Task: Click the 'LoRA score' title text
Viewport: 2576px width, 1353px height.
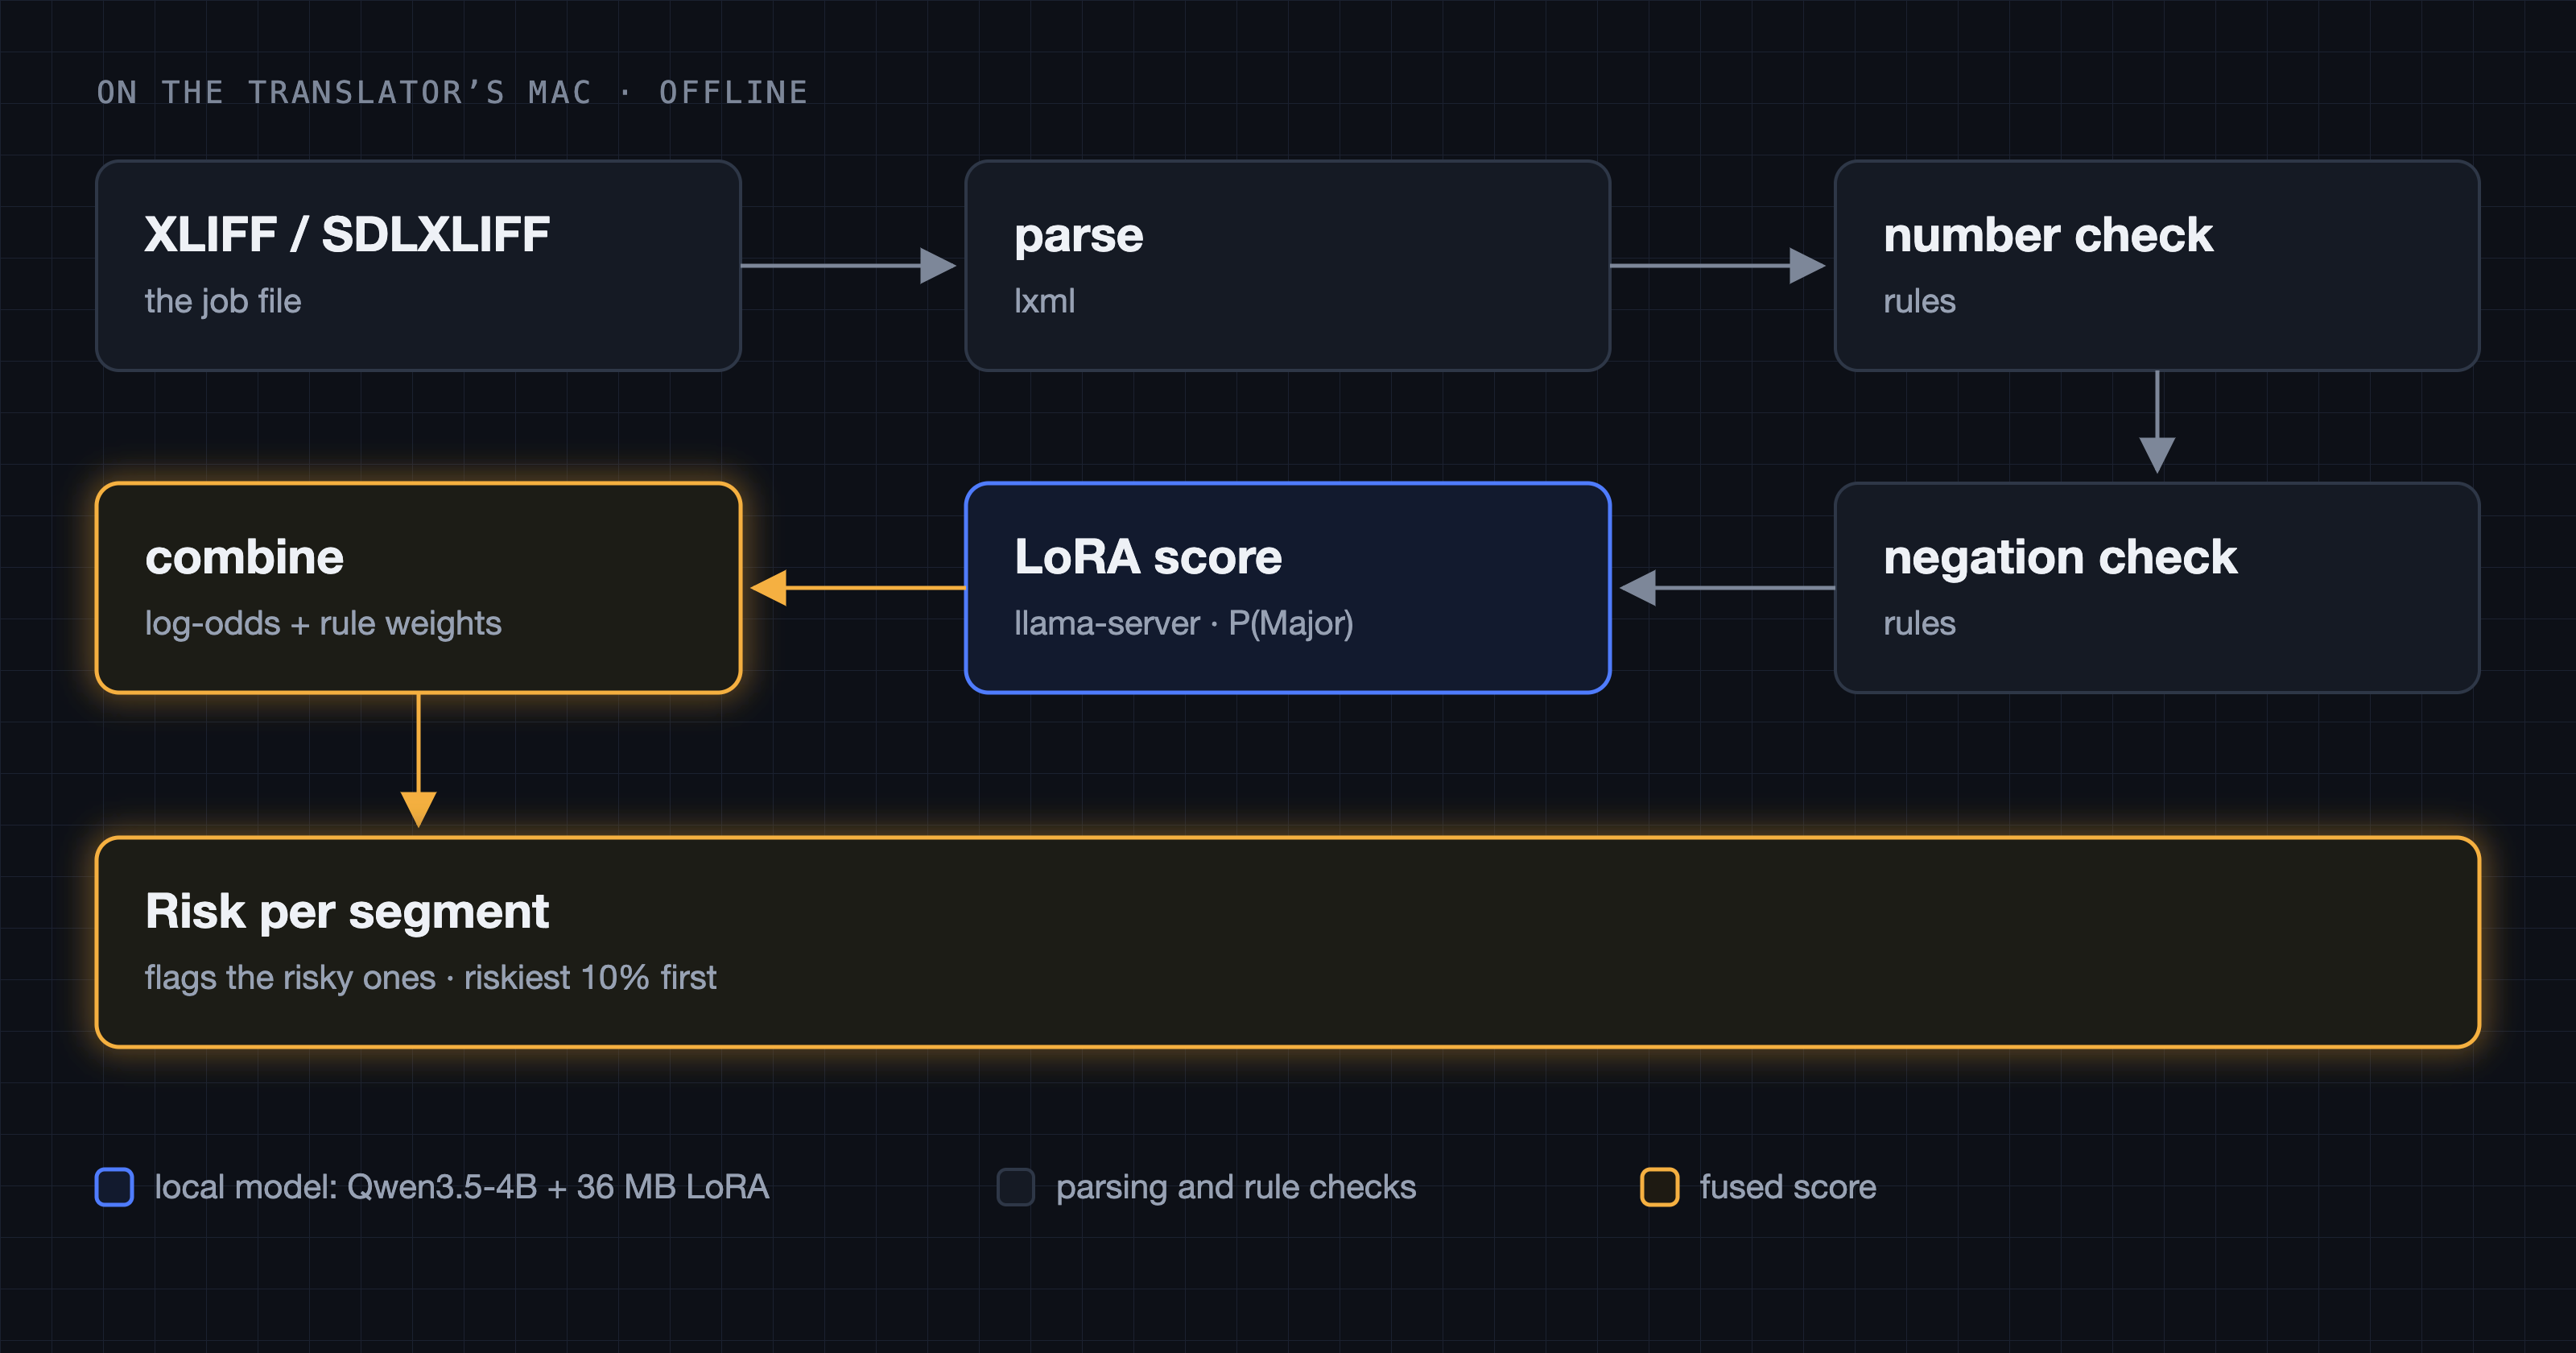Action: [x=1148, y=557]
